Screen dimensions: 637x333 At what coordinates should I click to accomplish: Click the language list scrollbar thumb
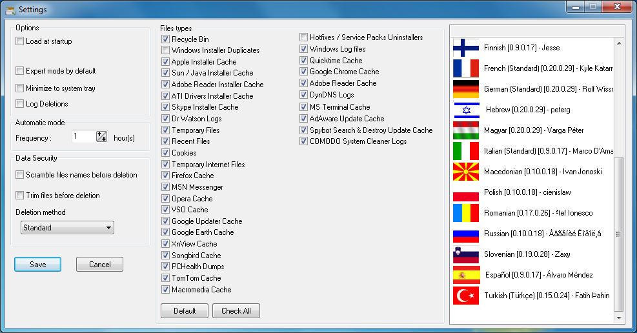[619, 234]
